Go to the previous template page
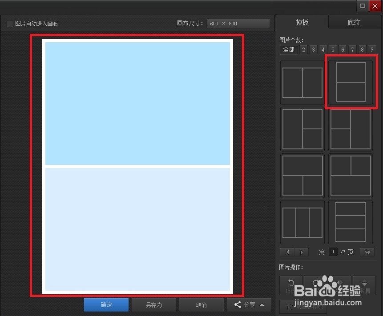The width and height of the screenshot is (383, 316). tap(287, 252)
